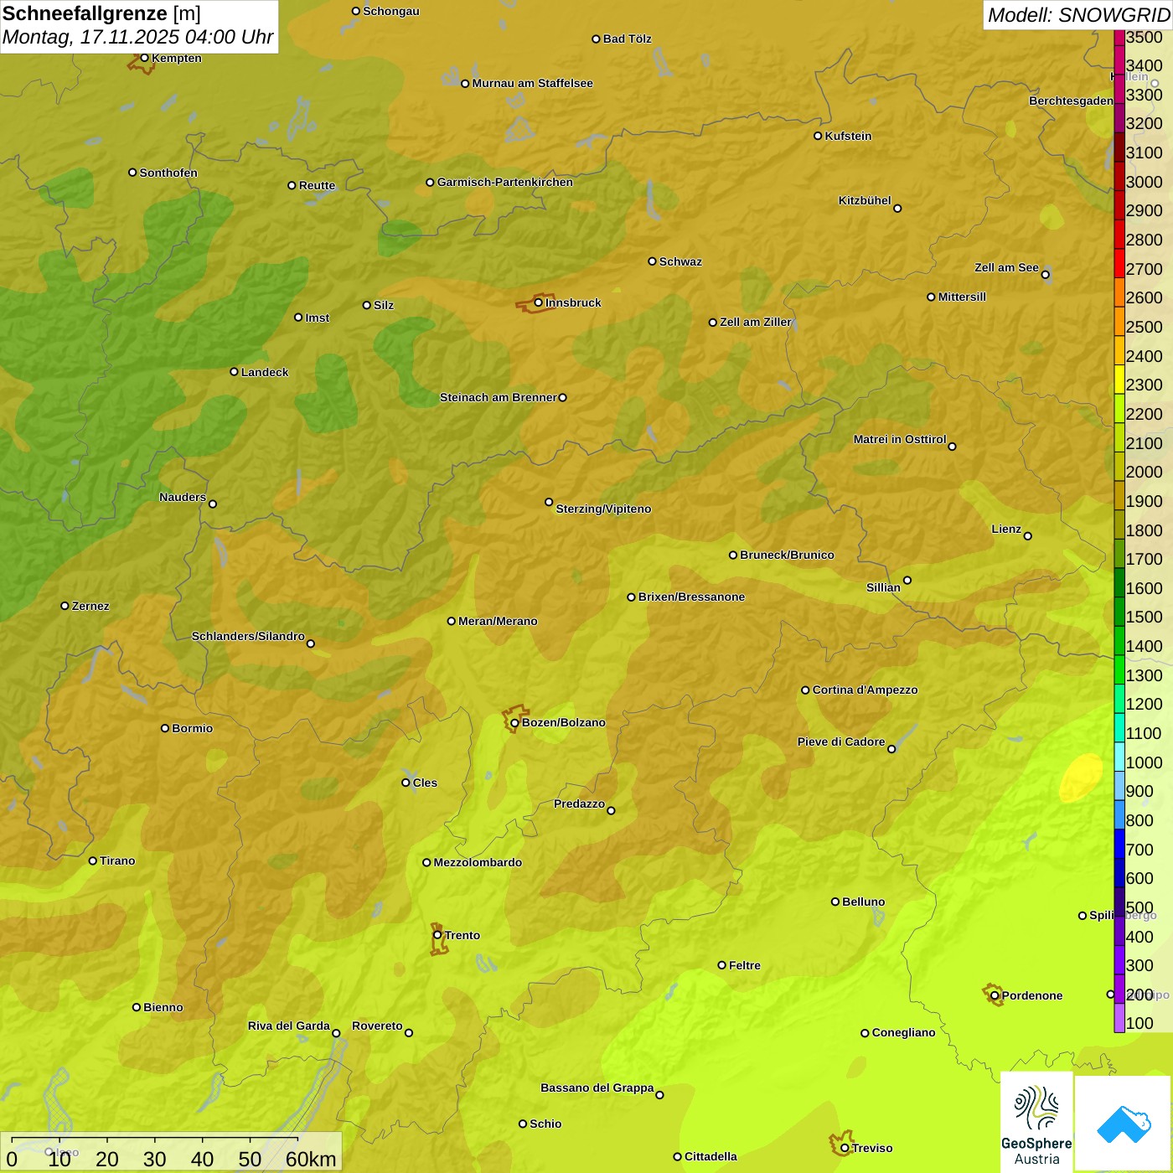Viewport: 1173px width, 1173px height.
Task: Click the Trento city marker
Action: point(437,935)
